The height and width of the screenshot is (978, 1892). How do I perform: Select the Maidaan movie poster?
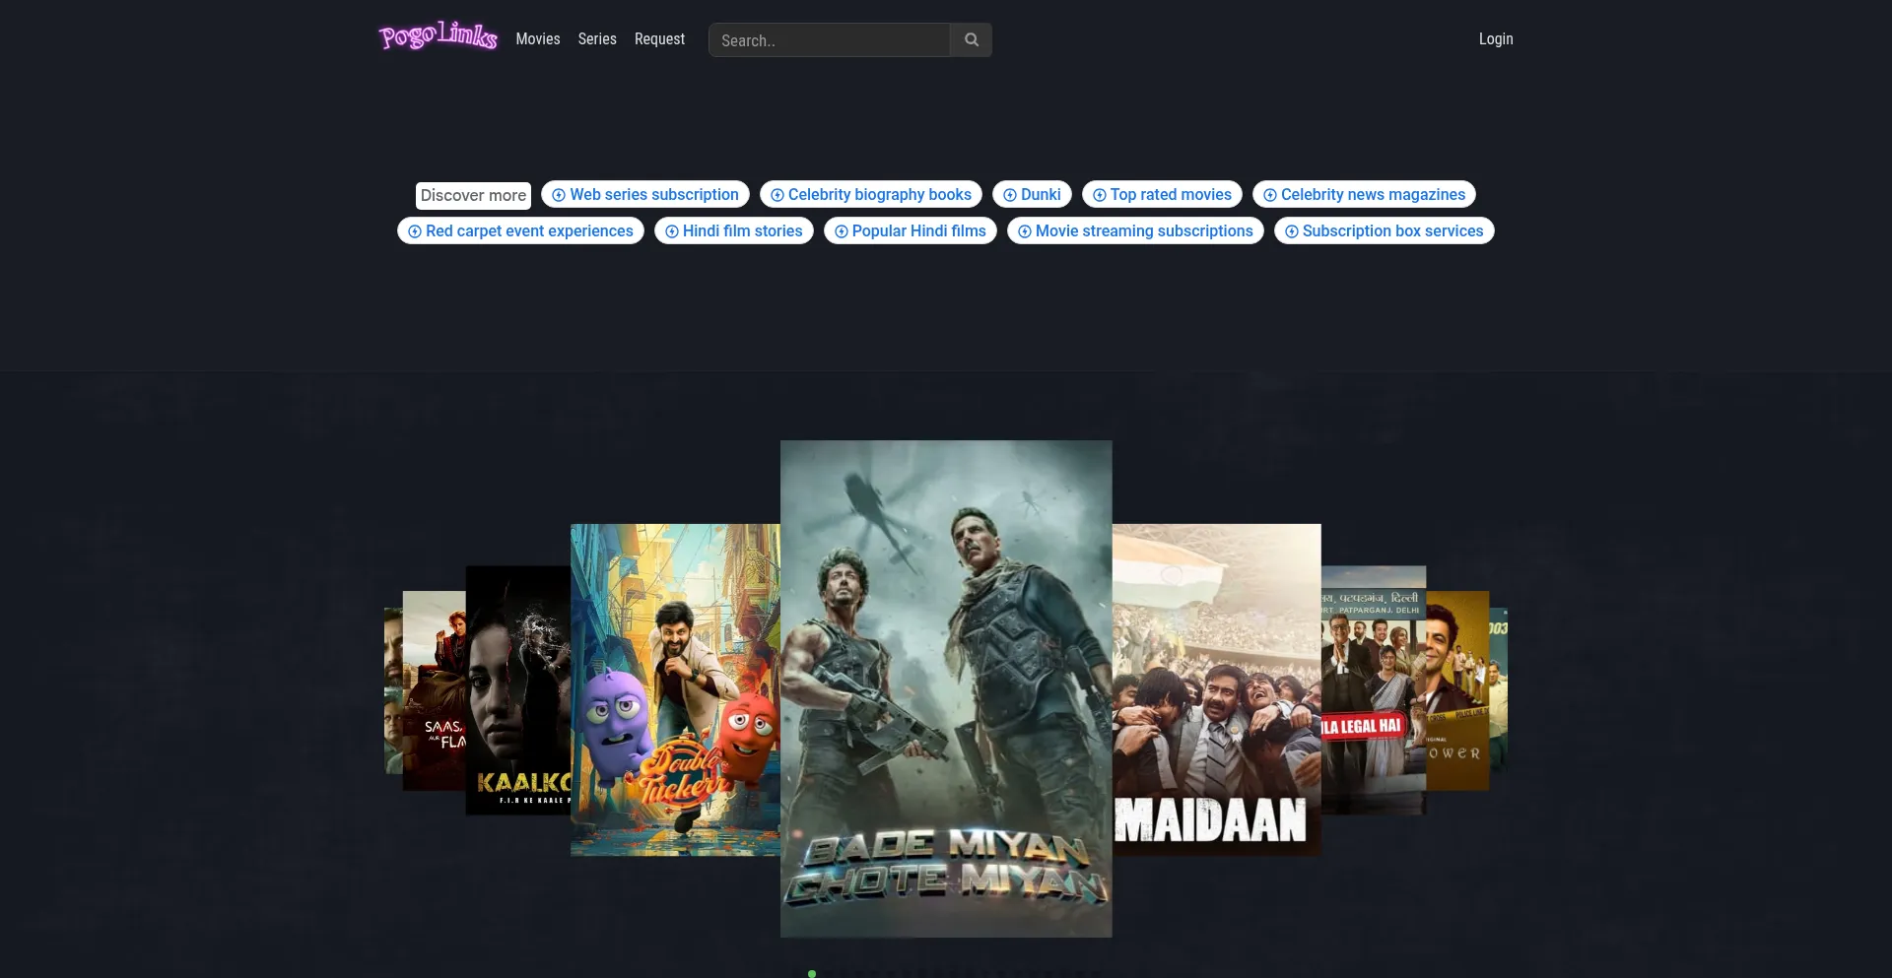pos(1216,688)
